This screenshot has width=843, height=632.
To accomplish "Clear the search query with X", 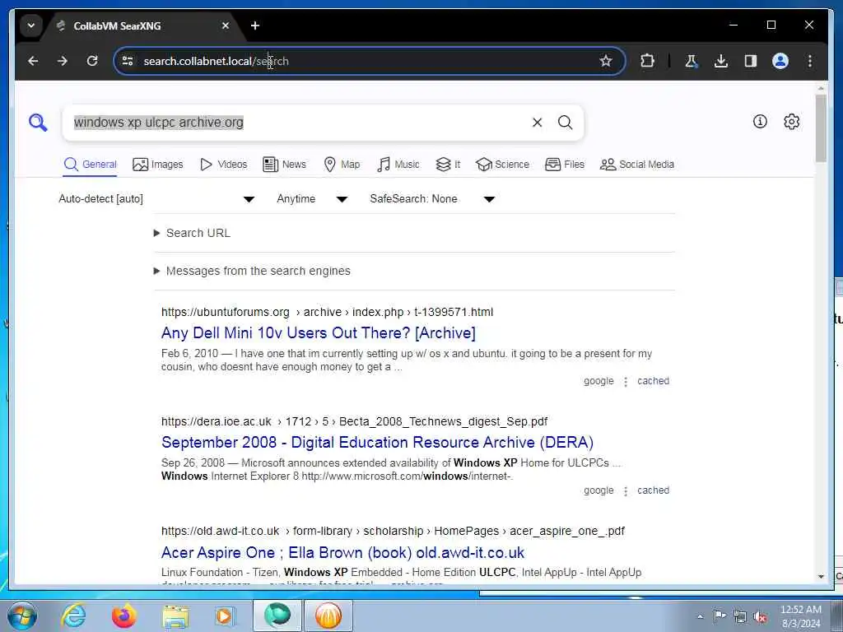I will point(537,123).
